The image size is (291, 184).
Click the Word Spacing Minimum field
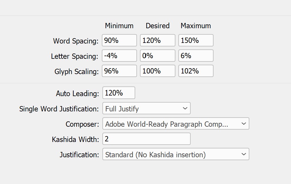point(119,41)
